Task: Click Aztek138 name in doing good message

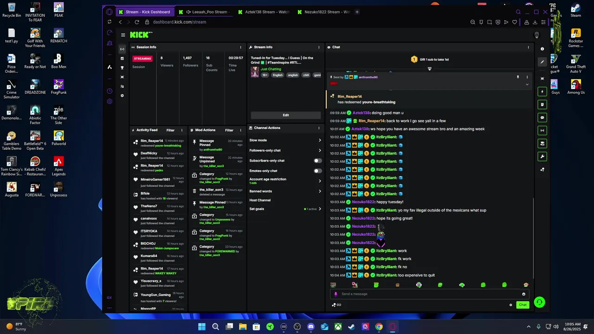Action: [x=361, y=113]
